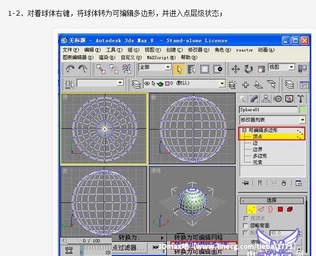Select the 元素 sub-object level
316x256 pixels.
258,162
